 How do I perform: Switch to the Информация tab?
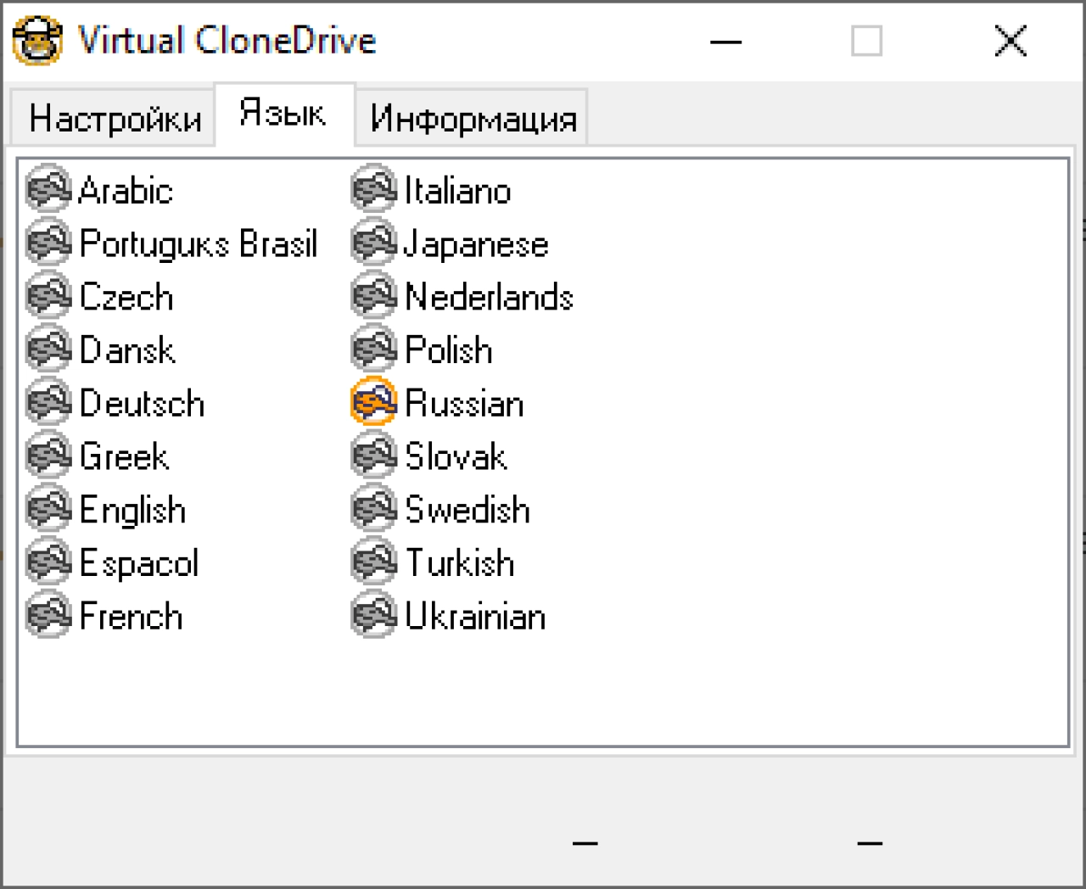(473, 118)
